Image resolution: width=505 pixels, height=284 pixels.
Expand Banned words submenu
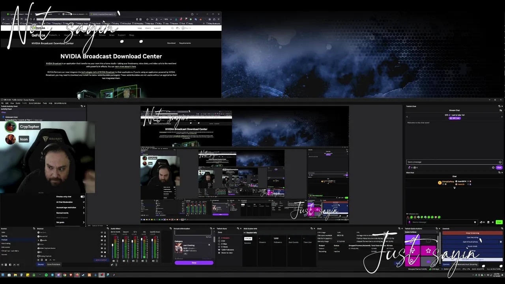point(84,213)
